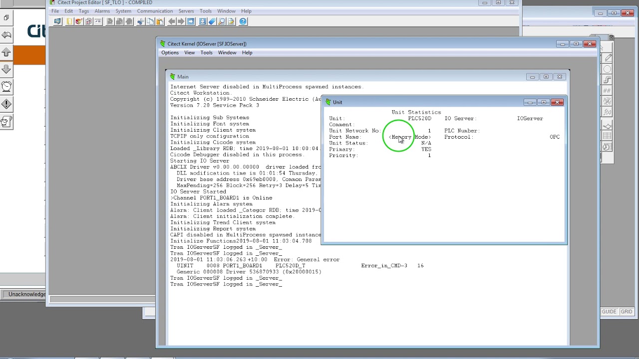Viewport: 639px width, 359px height.
Task: Click the alarm summary page sidebar icon
Action: pyautogui.click(x=6, y=122)
